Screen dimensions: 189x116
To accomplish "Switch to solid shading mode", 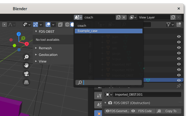I will coord(72,25).
